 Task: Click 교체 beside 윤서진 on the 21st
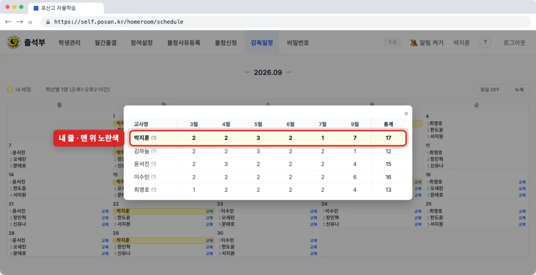105,211
